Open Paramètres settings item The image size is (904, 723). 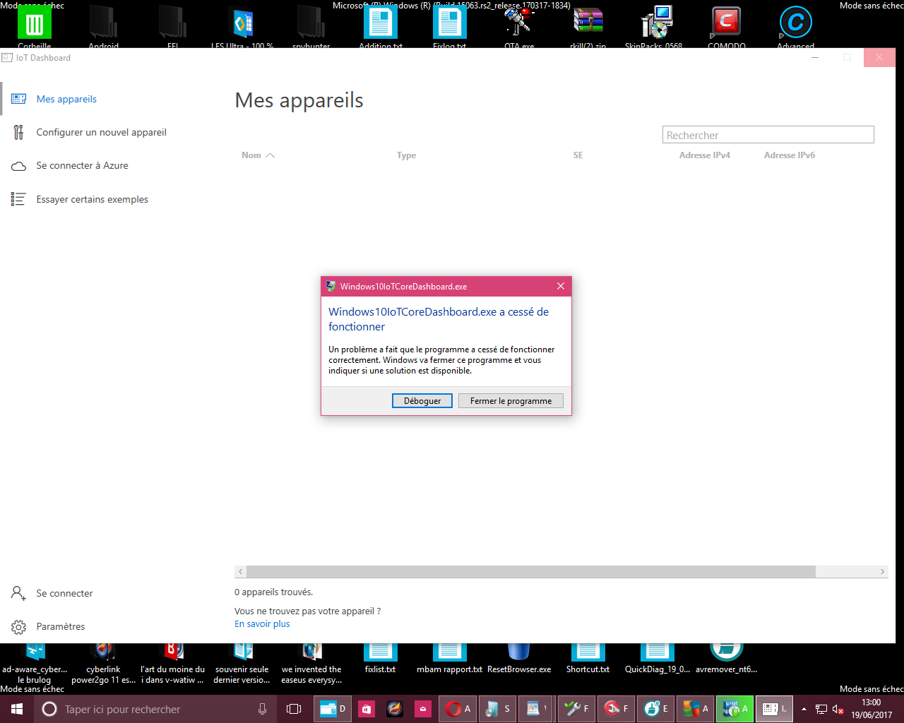tap(60, 626)
